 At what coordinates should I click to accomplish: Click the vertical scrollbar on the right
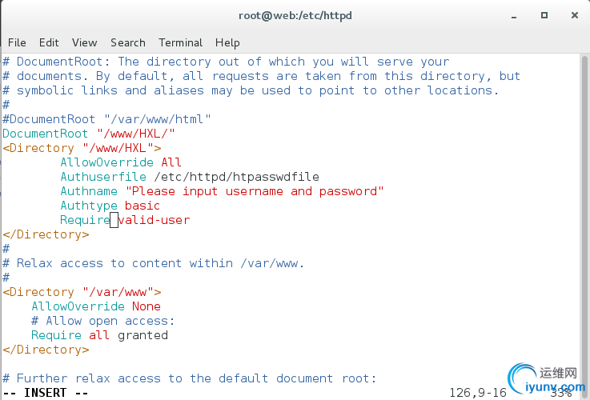pos(584,222)
